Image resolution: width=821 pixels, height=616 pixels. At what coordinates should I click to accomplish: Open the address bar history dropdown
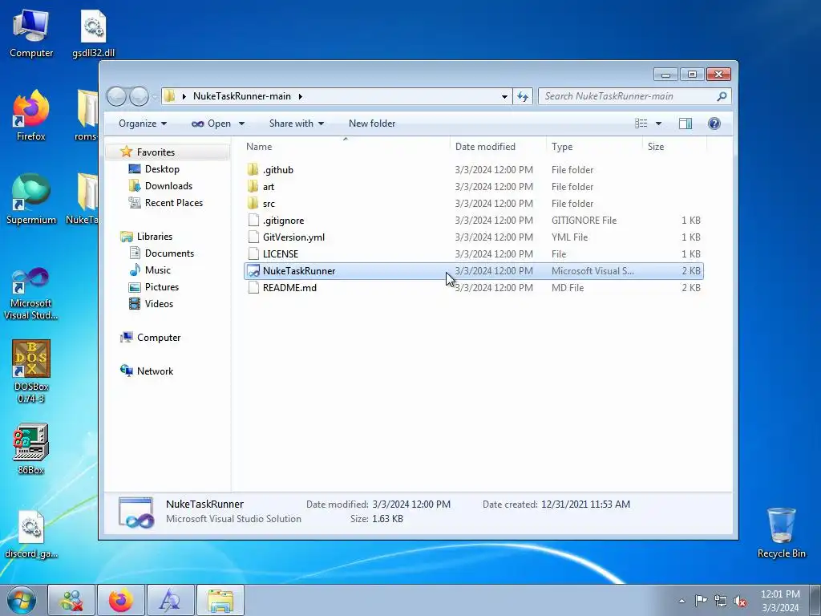click(x=504, y=96)
